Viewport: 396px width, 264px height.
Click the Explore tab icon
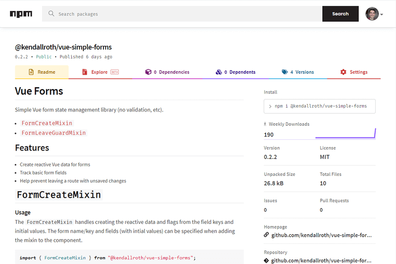pos(85,72)
